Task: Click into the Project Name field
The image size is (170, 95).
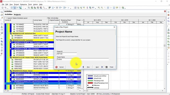Action: (83, 59)
